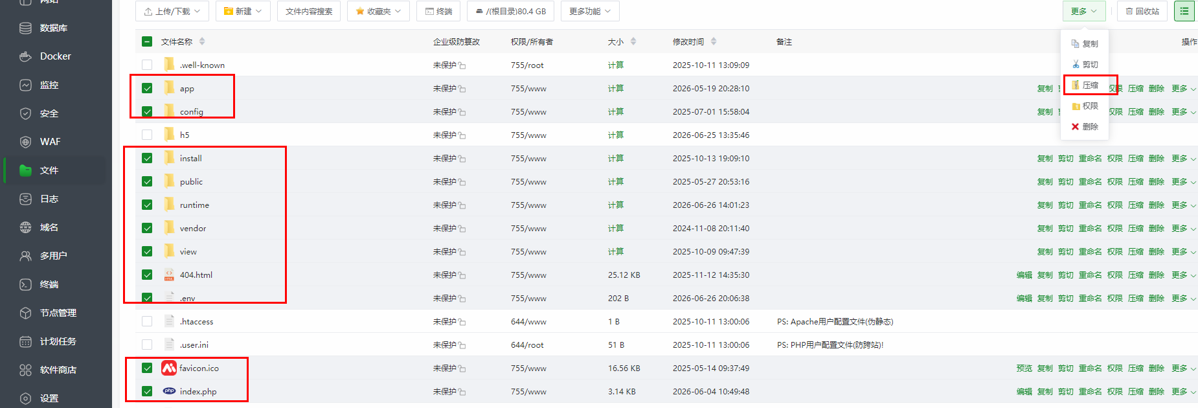Viewport: 1198px width, 408px height.
Task: Choose 删除 in the 更多 menu
Action: coord(1085,127)
